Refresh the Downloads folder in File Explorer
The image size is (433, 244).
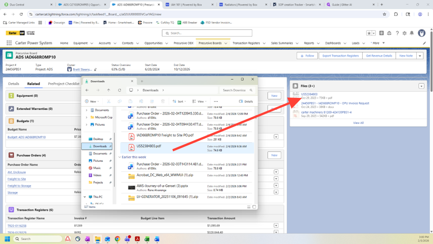coord(119,90)
